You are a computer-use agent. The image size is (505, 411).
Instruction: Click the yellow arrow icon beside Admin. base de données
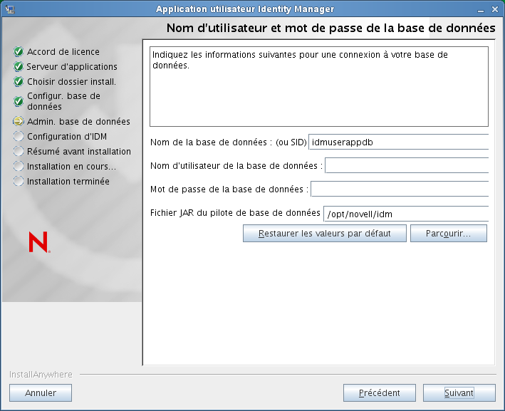click(19, 121)
